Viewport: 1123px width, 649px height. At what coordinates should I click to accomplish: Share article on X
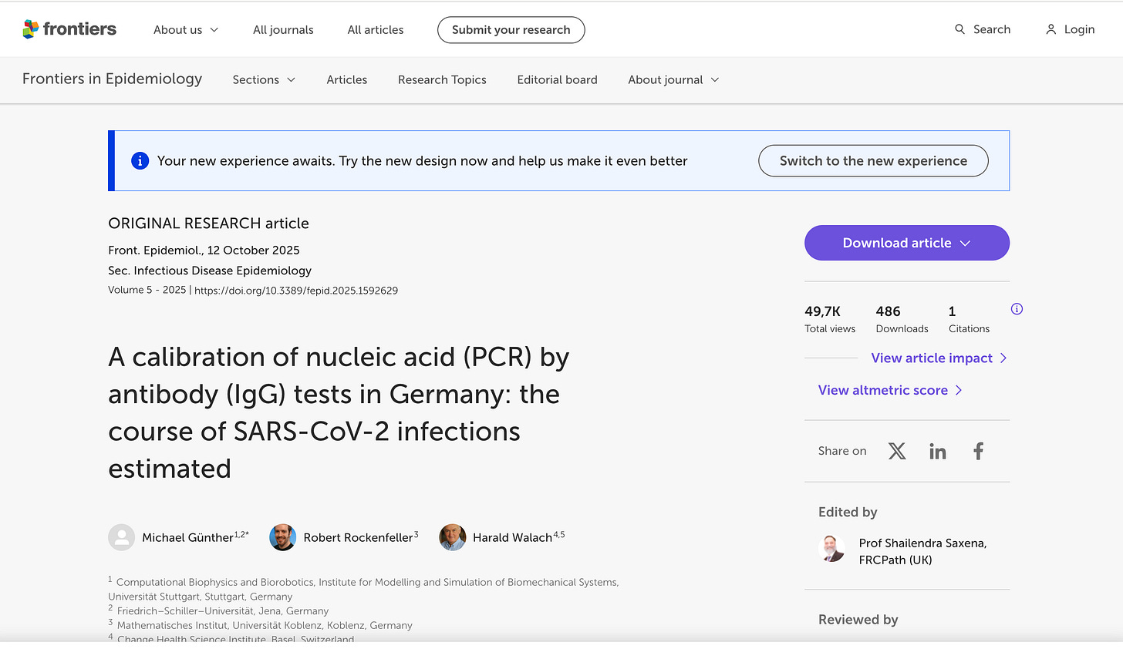pyautogui.click(x=897, y=451)
